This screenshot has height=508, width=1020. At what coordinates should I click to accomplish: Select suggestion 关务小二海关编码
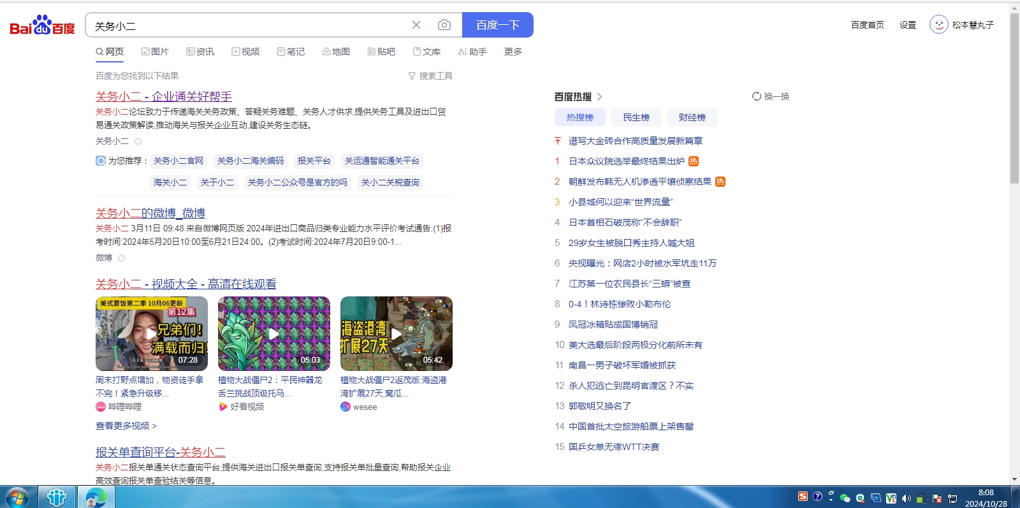[x=251, y=161]
